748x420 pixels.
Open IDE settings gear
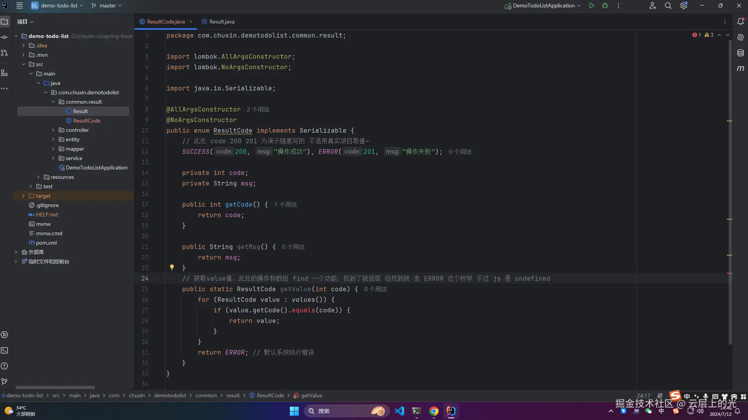[x=684, y=5]
